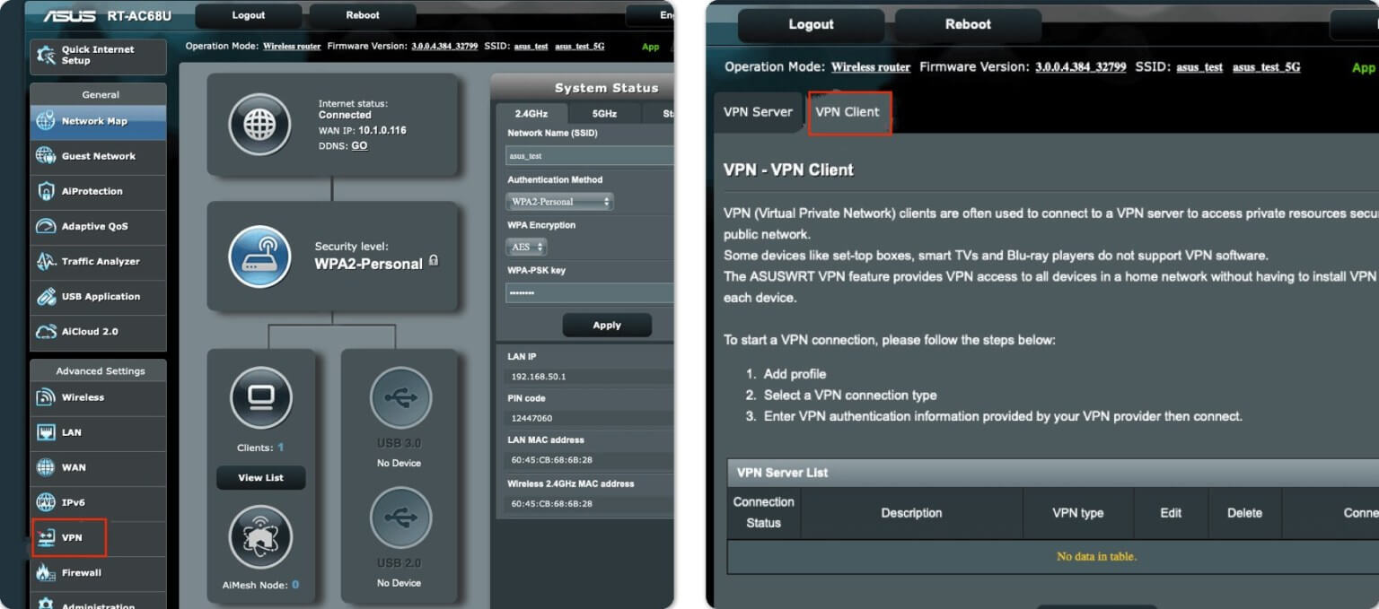Click asus_test_5G SSID link on Network Map page
Screen dimensions: 1379x609
point(580,46)
